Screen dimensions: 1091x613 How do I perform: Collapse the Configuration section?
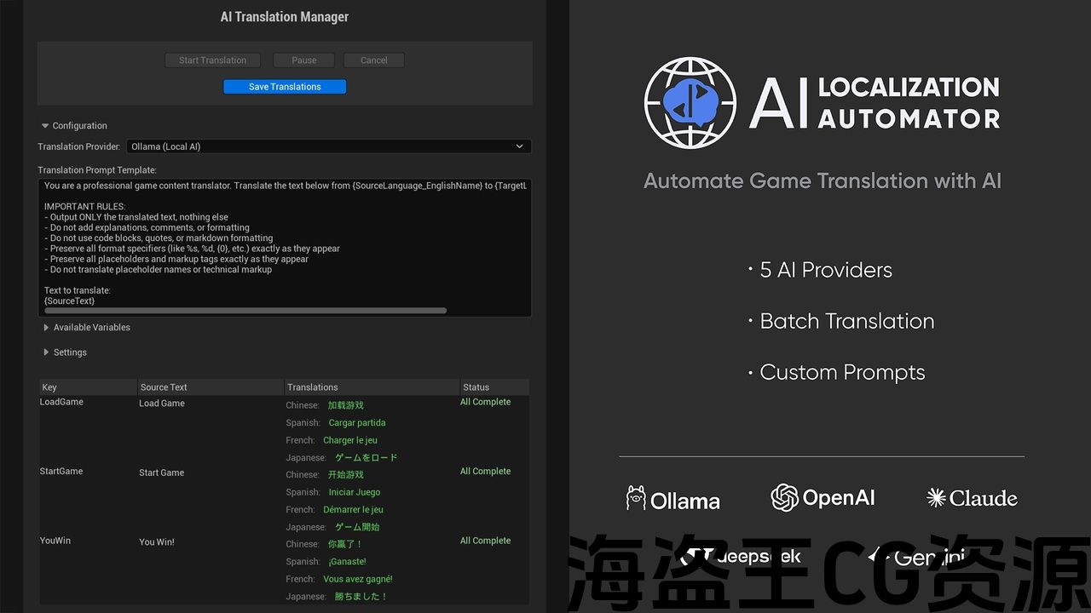tap(45, 126)
